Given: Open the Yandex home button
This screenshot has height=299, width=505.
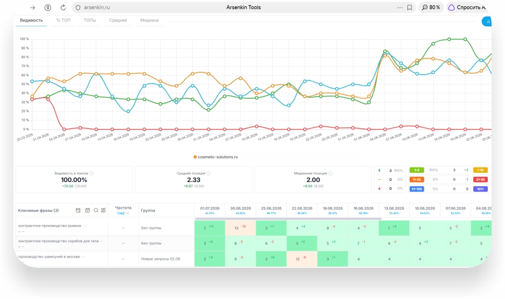Looking at the screenshot, I should (x=48, y=8).
